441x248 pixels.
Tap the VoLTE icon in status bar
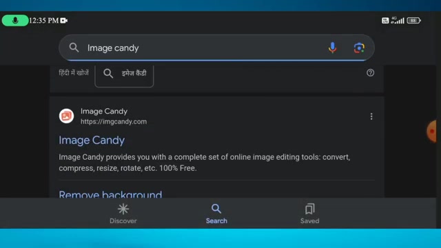coord(385,21)
